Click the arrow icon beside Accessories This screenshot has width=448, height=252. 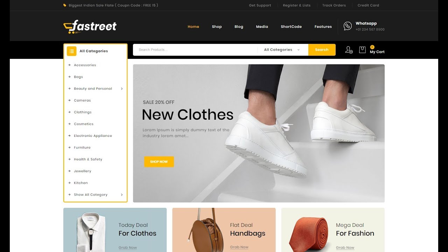(69, 65)
